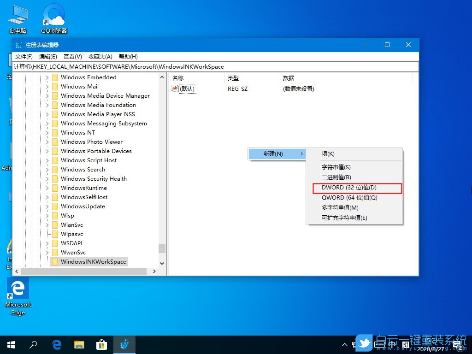The width and height of the screenshot is (472, 354).
Task: Open Windows Search from the taskbar
Action: coord(33,344)
